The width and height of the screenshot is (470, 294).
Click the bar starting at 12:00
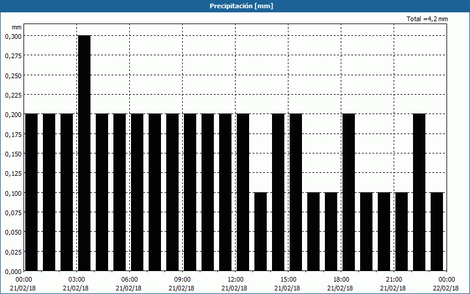click(x=243, y=192)
